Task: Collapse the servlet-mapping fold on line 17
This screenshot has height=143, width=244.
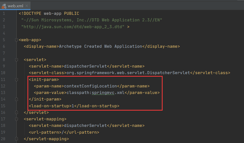Action: coord(16,119)
